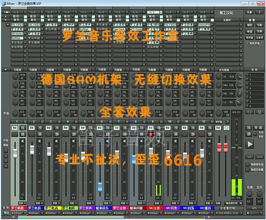This screenshot has width=266, height=220.
Task: Click the master stereo link icon beside Rd
Action: [x=226, y=128]
